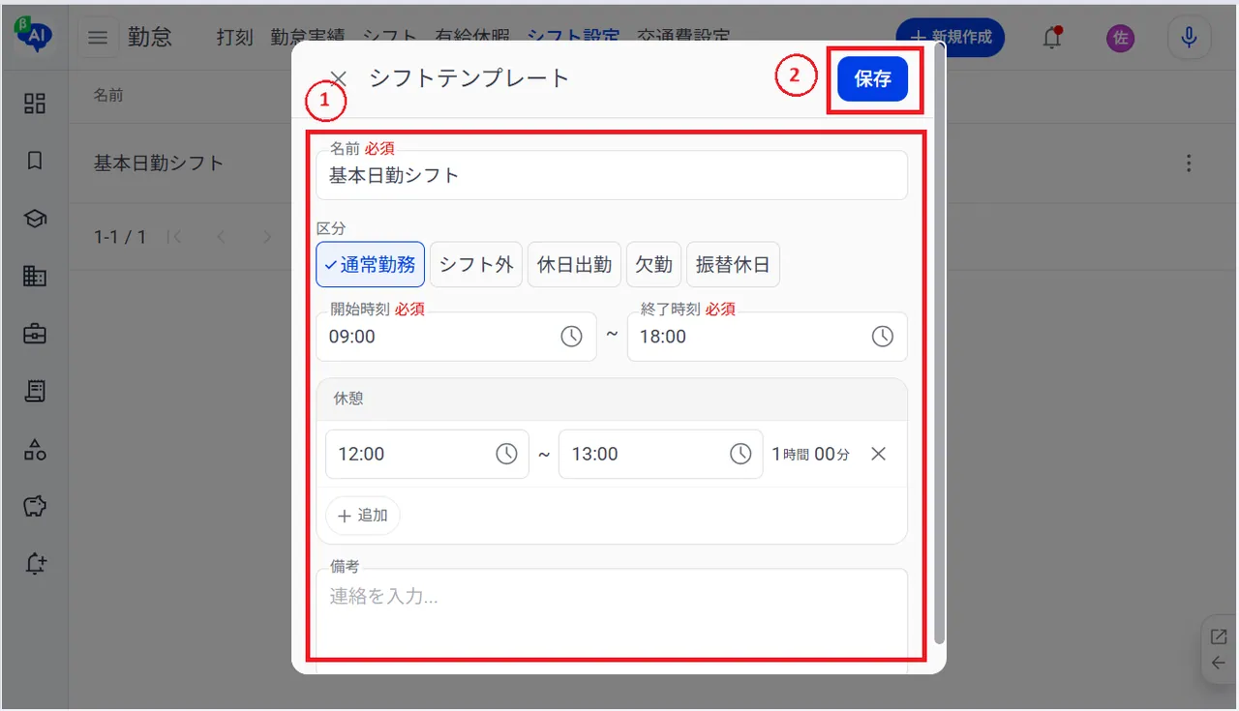Open the notifications bell in header
This screenshot has height=711, width=1239.
pyautogui.click(x=1051, y=38)
